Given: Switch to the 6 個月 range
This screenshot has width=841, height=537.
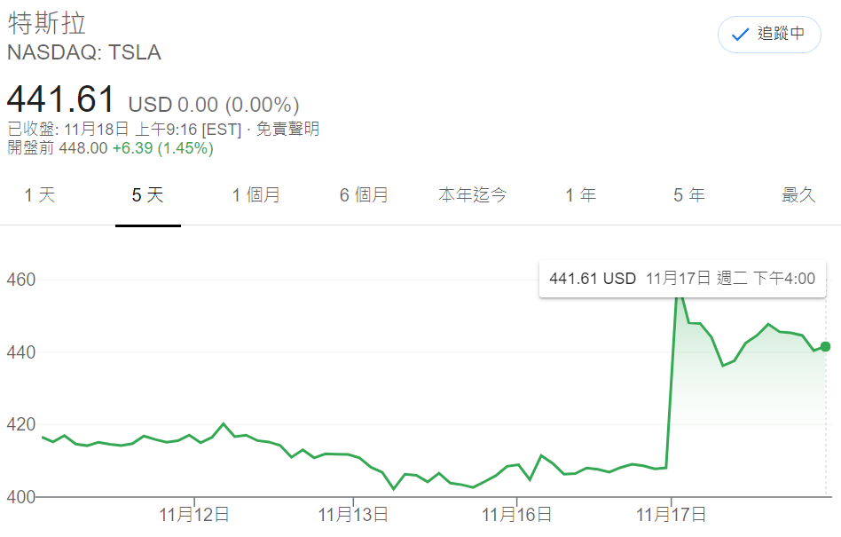Looking at the screenshot, I should tap(364, 194).
